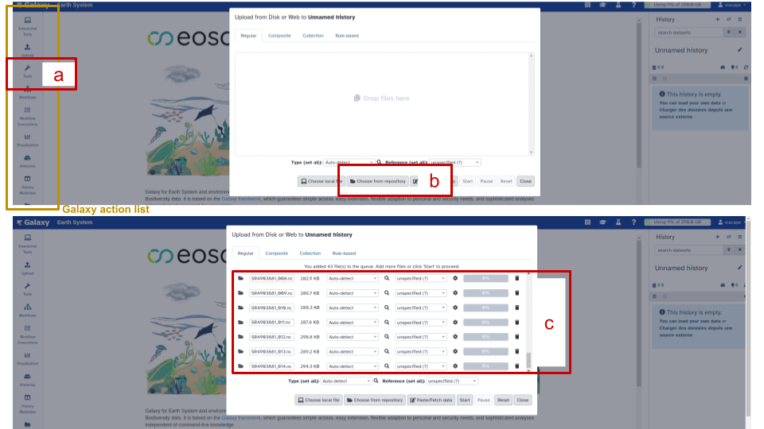The height and width of the screenshot is (429, 764).
Task: Click the folder icon beside SR4993881_013.nc
Action: point(241,351)
